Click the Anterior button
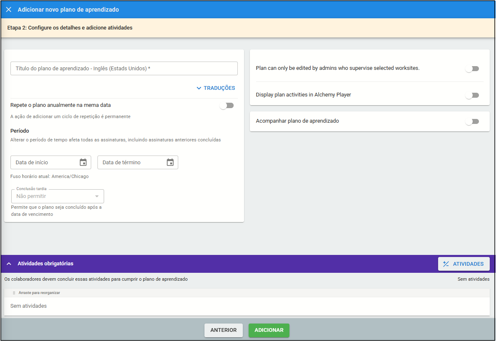The image size is (496, 341). point(223,330)
